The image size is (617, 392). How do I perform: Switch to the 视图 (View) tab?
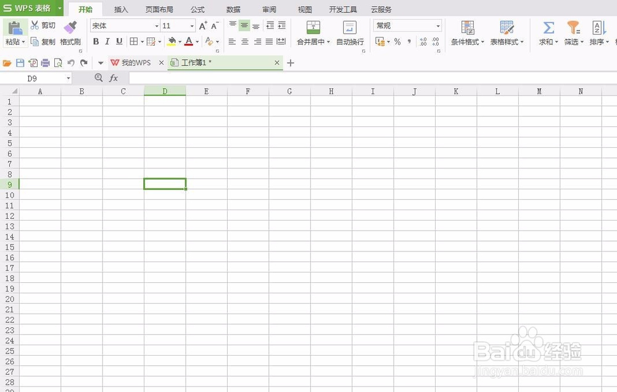[x=305, y=9]
